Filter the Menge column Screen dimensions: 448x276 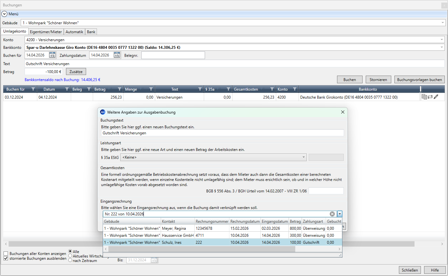151,89
